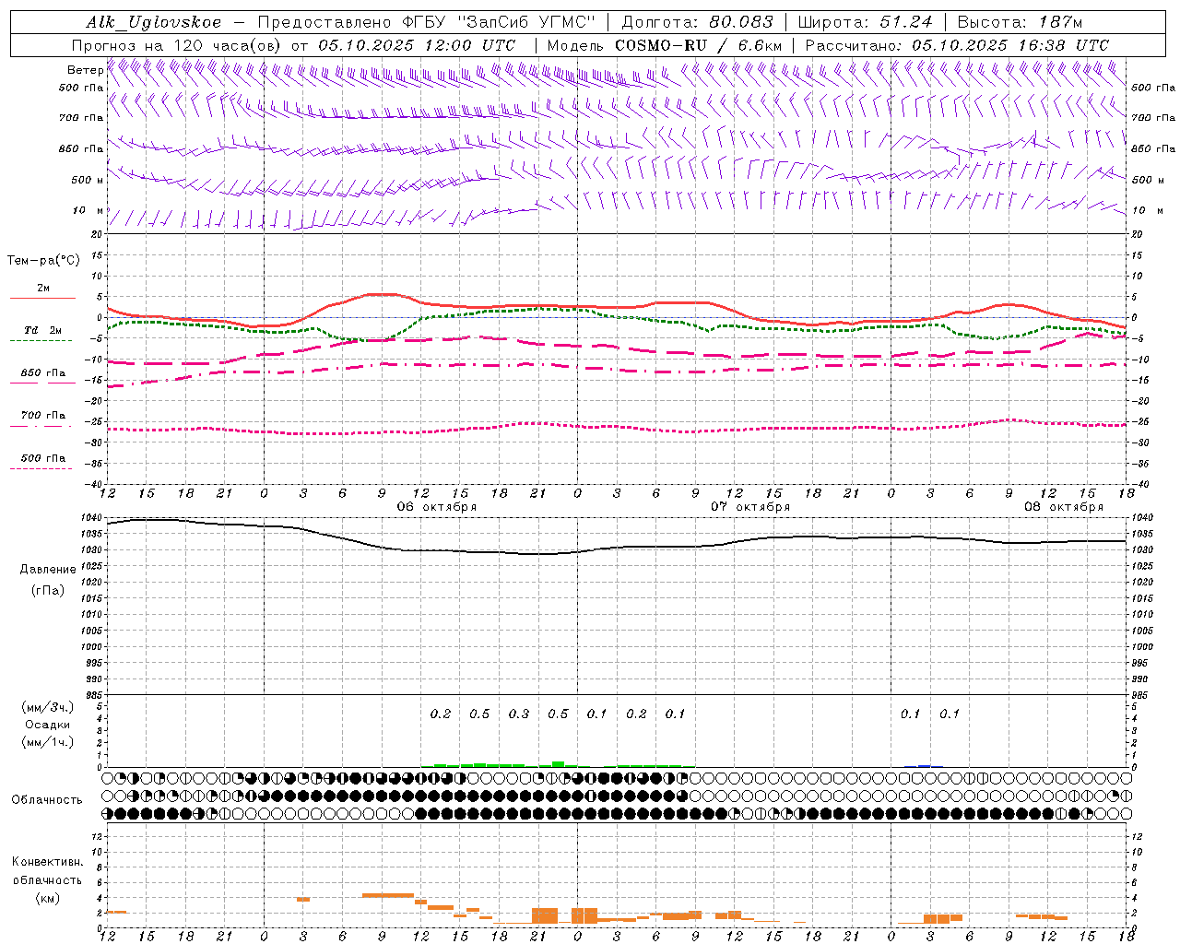Click the latitude value Широта: 51.24
Image resolution: width=1180 pixels, height=944 pixels.
pyautogui.click(x=865, y=22)
